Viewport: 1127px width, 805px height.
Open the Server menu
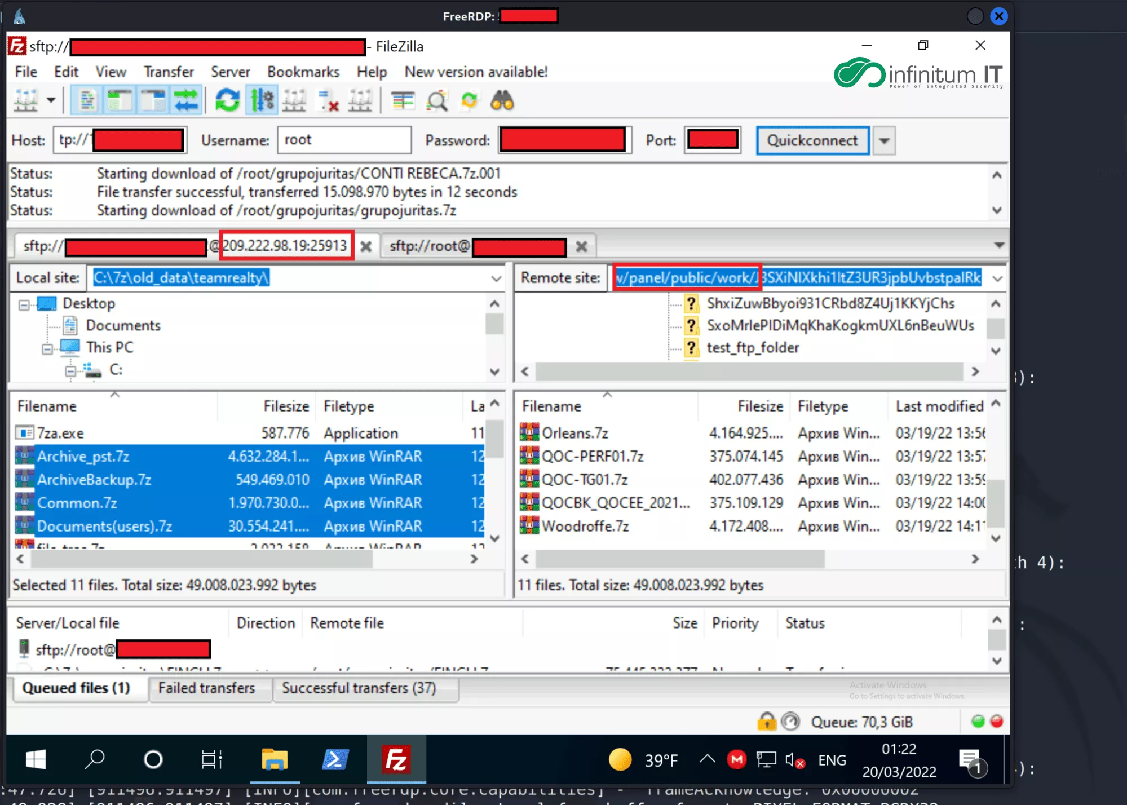(231, 72)
